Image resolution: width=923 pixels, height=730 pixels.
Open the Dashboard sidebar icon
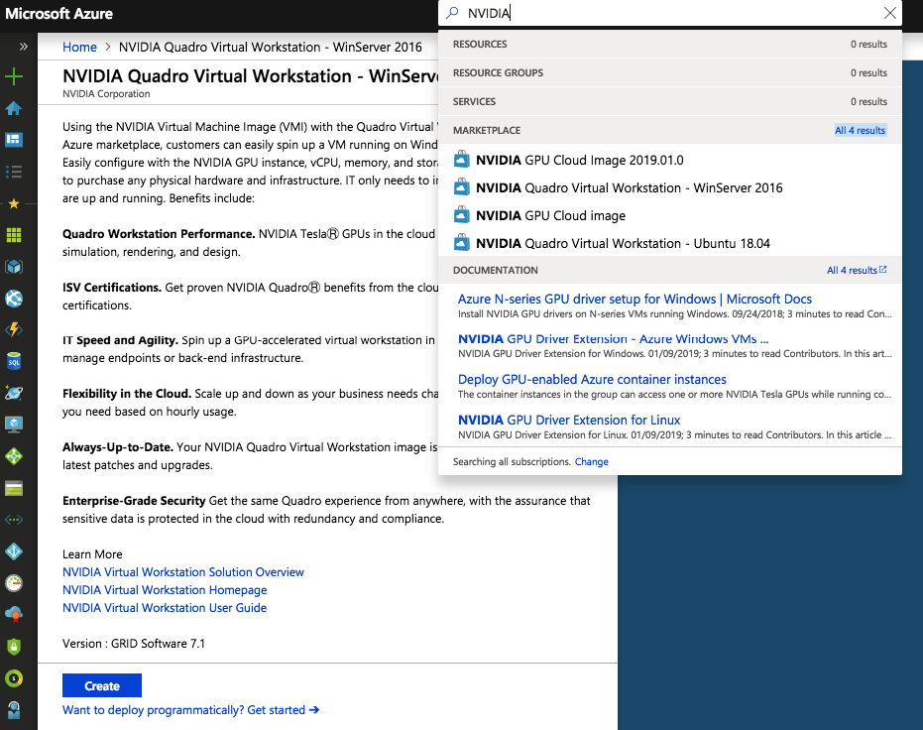click(x=14, y=140)
